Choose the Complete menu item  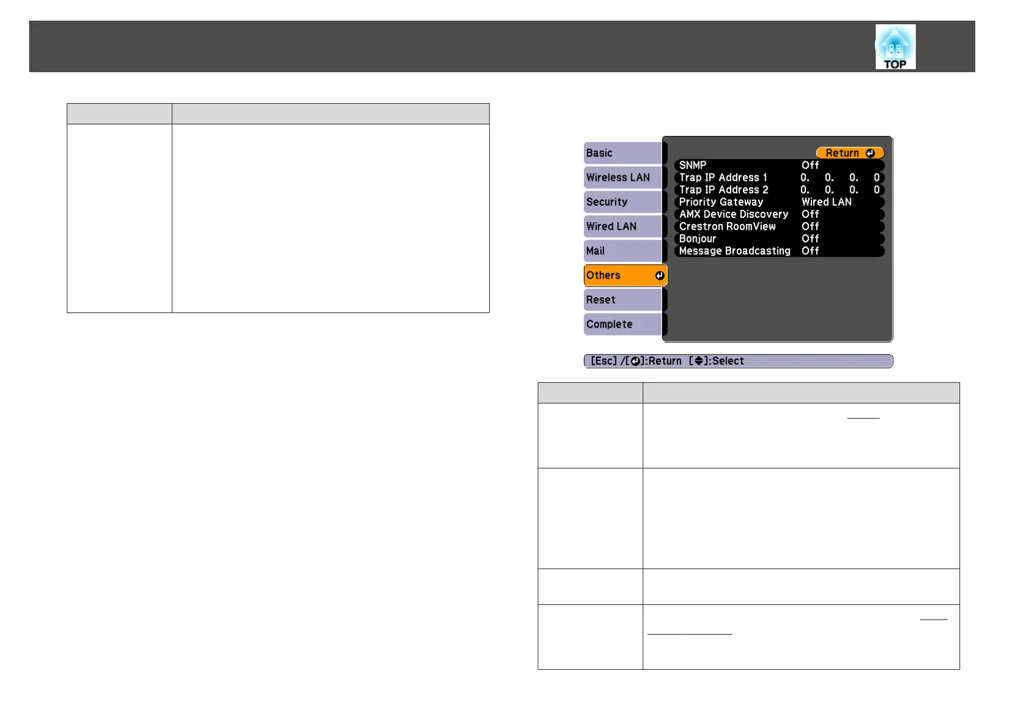pos(623,324)
